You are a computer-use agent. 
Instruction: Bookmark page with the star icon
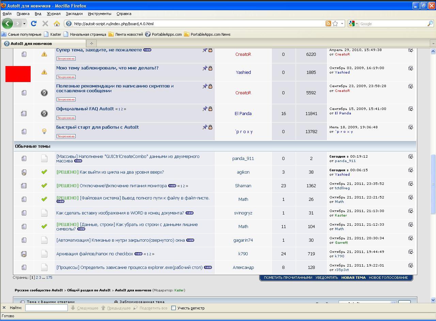tap(335, 23)
